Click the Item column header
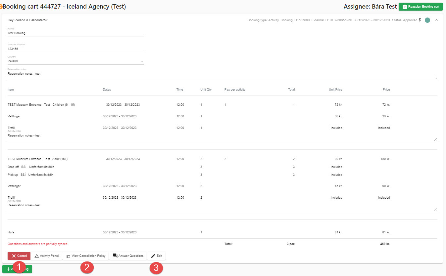 [x=11, y=90]
